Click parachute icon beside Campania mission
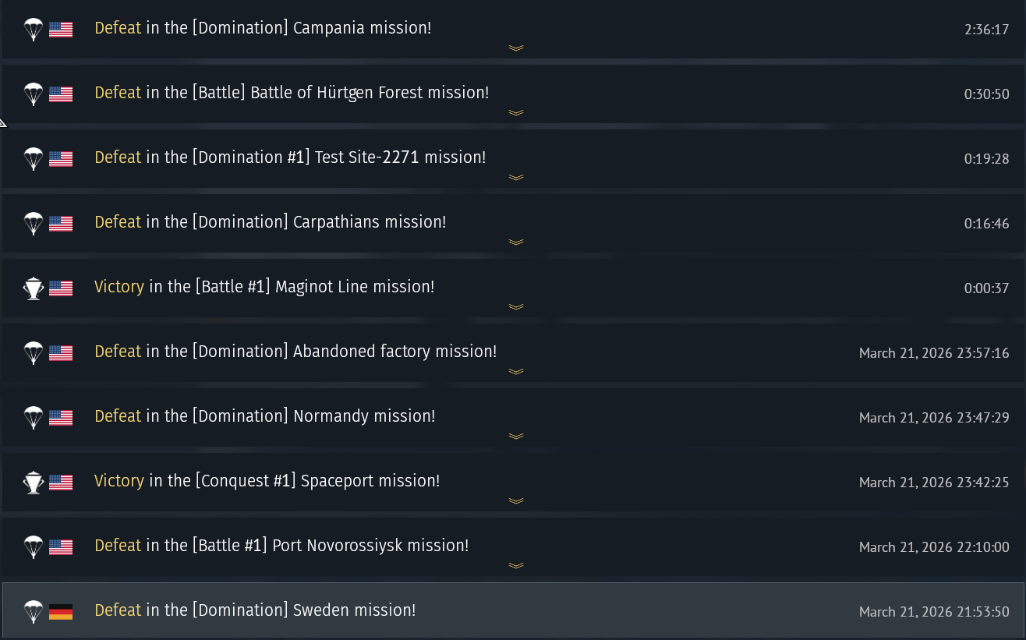 pyautogui.click(x=33, y=29)
